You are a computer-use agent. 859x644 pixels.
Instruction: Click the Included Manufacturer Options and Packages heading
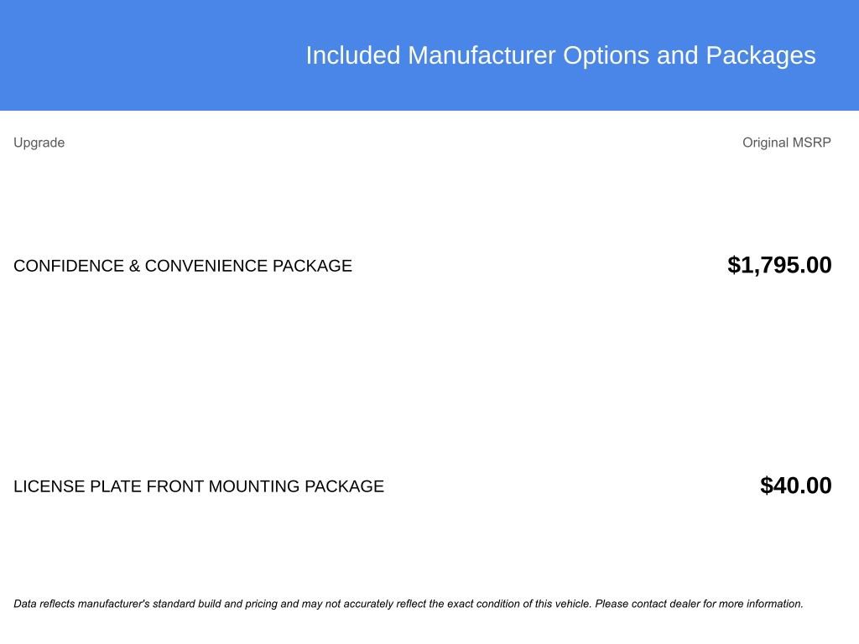[560, 55]
